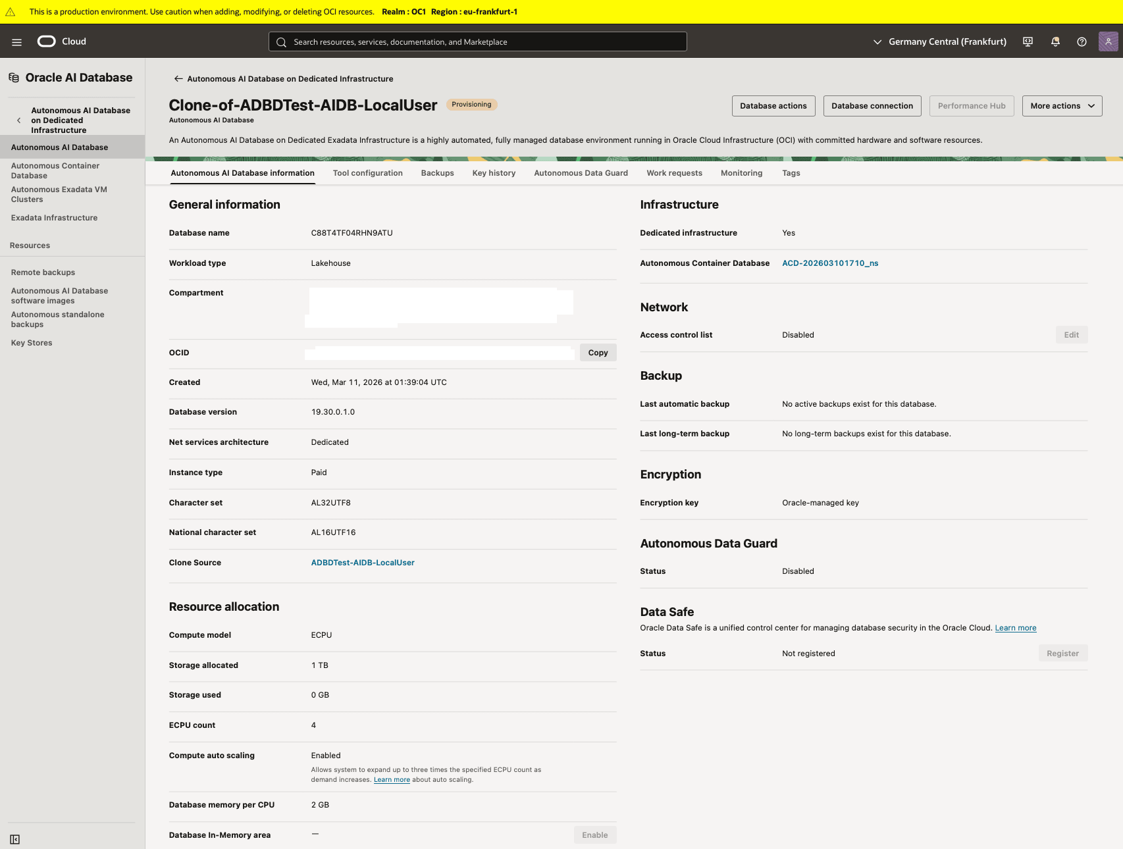Click the production warning triangle icon
Screen dimensions: 1123x849
11,12
